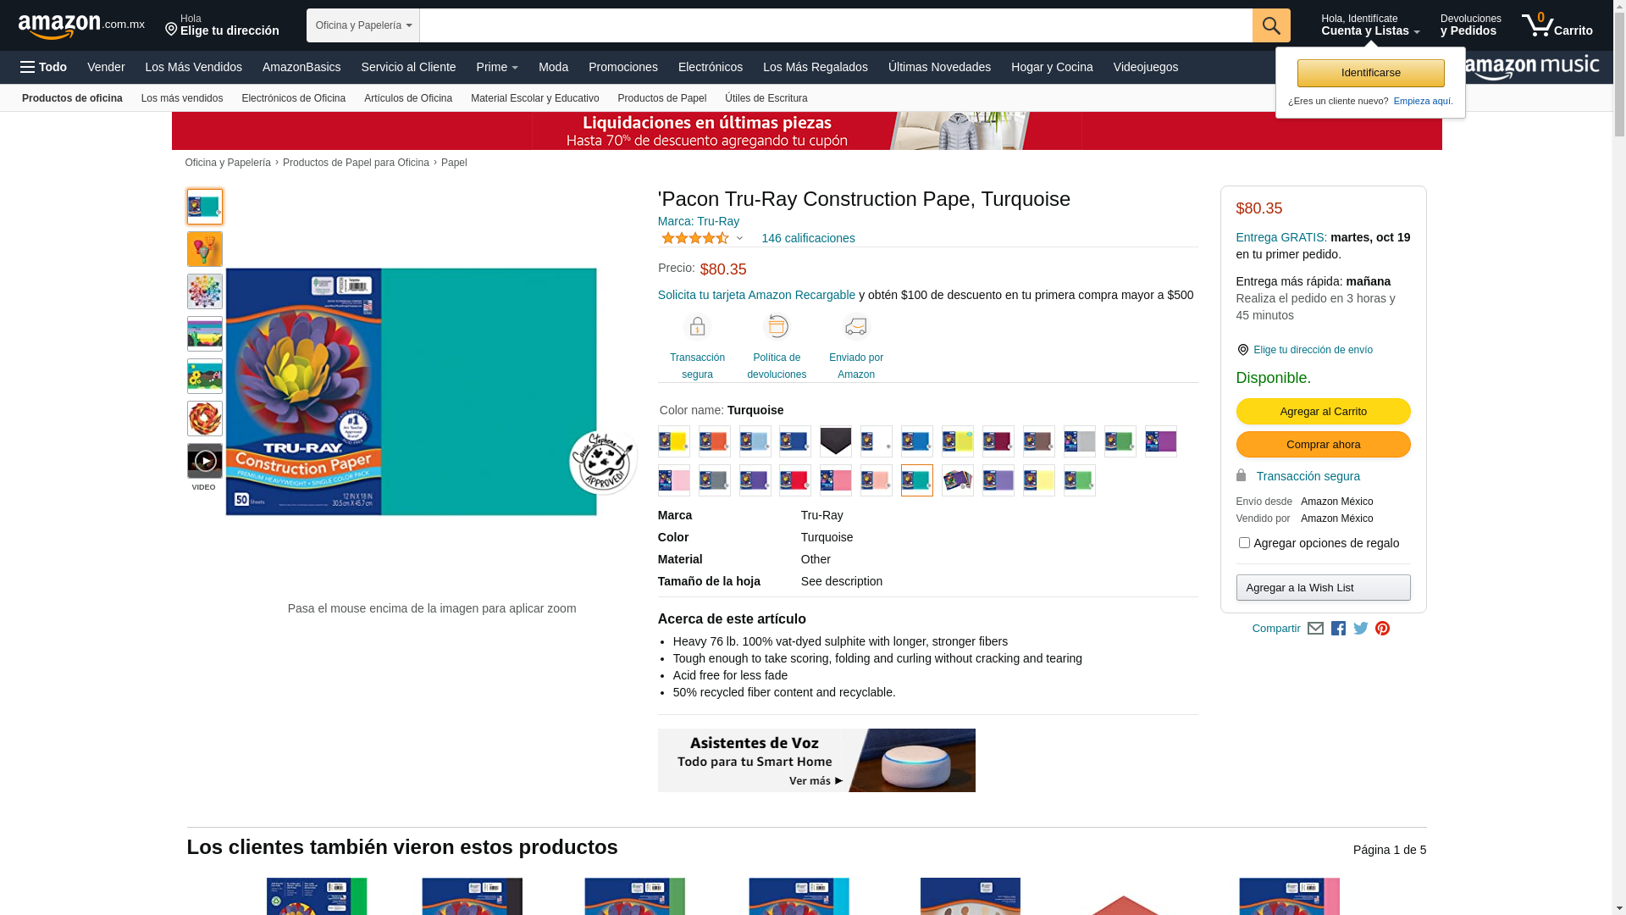Go to Productos de Papel subnav tab
Screen dimensions: 1626x915
[661, 98]
